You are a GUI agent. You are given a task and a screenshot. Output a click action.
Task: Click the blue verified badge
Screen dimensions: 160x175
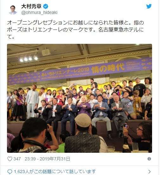[x=46, y=6]
